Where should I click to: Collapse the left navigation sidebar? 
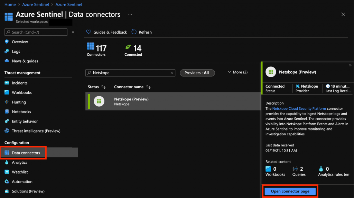click(73, 32)
